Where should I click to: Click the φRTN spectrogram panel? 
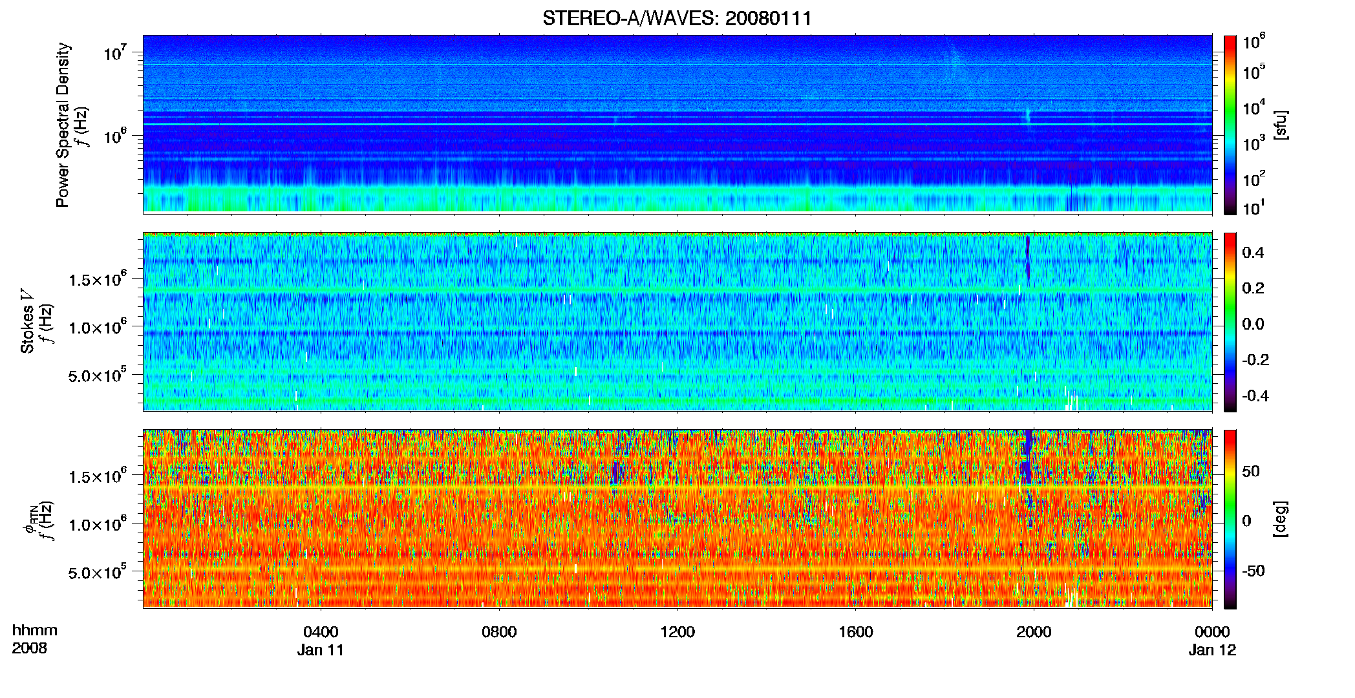(x=677, y=519)
